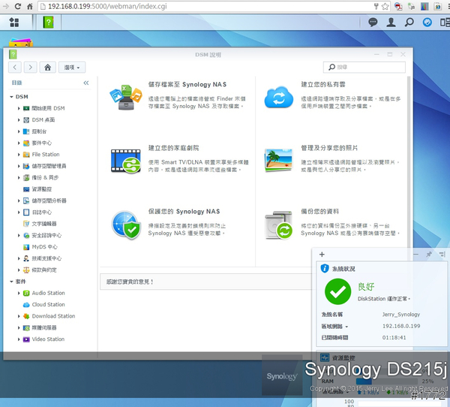This screenshot has height=407, width=450.
Task: Open the 保護您的 Synology NAS topic
Action: point(183,212)
